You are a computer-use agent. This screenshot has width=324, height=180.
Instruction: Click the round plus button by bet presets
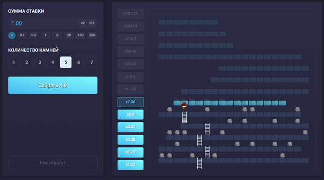coord(12,35)
